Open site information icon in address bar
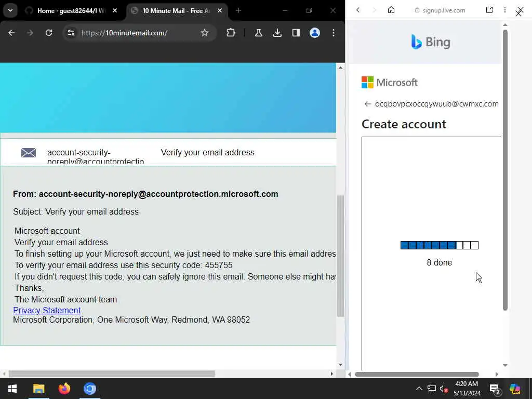 (x=71, y=33)
